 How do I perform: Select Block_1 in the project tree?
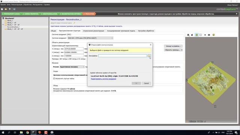click(10, 21)
